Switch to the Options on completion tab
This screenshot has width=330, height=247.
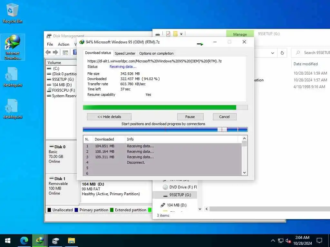coord(156,53)
